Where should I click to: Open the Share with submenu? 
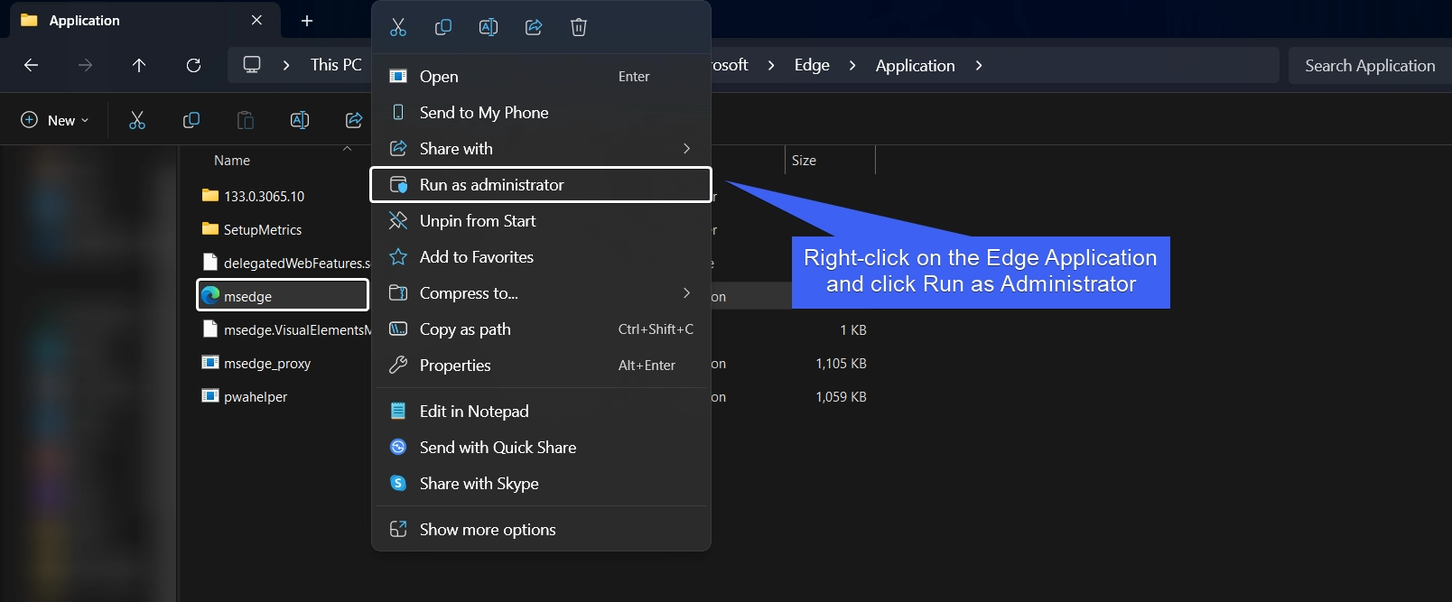(541, 149)
